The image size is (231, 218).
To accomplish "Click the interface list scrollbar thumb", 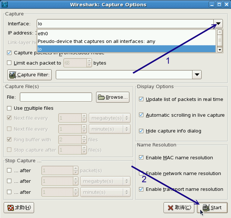I will point(220,40).
